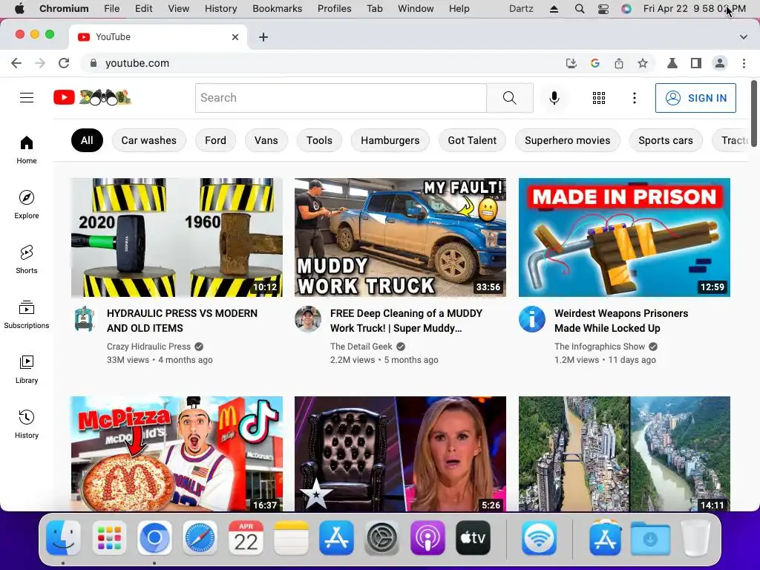Image resolution: width=760 pixels, height=570 pixels.
Task: Open Chromium Labs flask icon
Action: (x=672, y=63)
